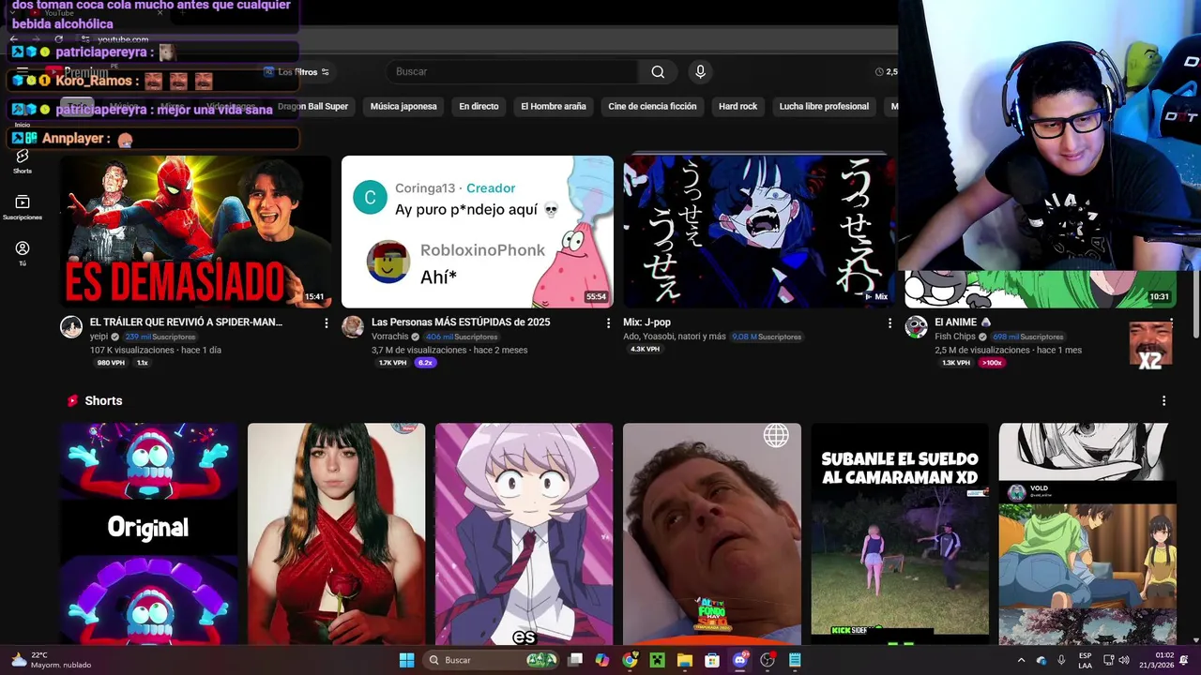Open Las Personas MÁS ESTÚPIDAS de 2025 title
Screen dimensions: 1201x675
pos(461,322)
